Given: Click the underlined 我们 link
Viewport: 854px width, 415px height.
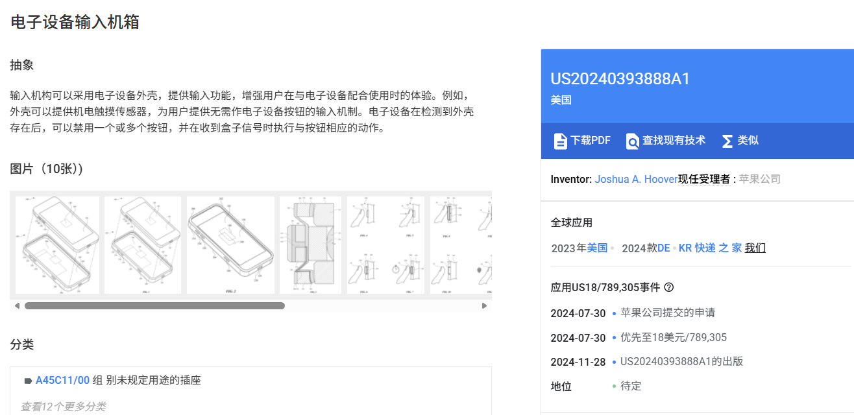Looking at the screenshot, I should point(755,248).
